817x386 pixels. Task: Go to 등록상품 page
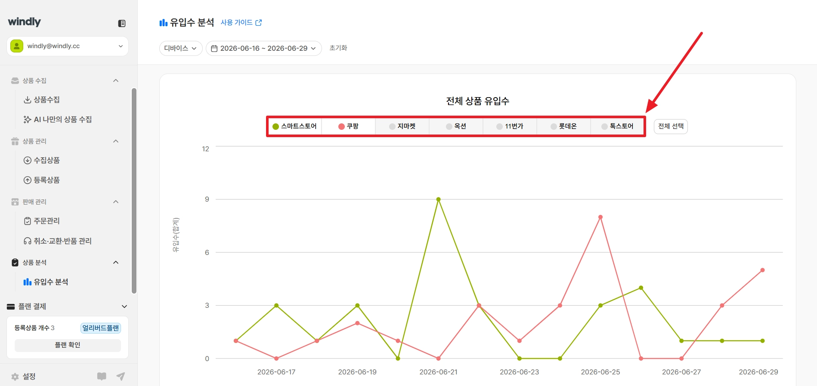[x=42, y=180]
